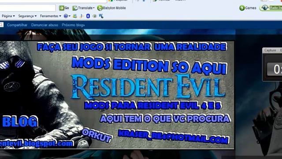
Task: Click the Bluetooth icon in command bar
Action: click(x=88, y=16)
